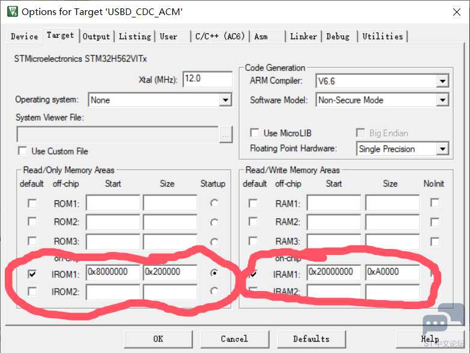This screenshot has height=353, width=470.
Task: Click the RAM1 Start address field
Action: click(x=334, y=203)
